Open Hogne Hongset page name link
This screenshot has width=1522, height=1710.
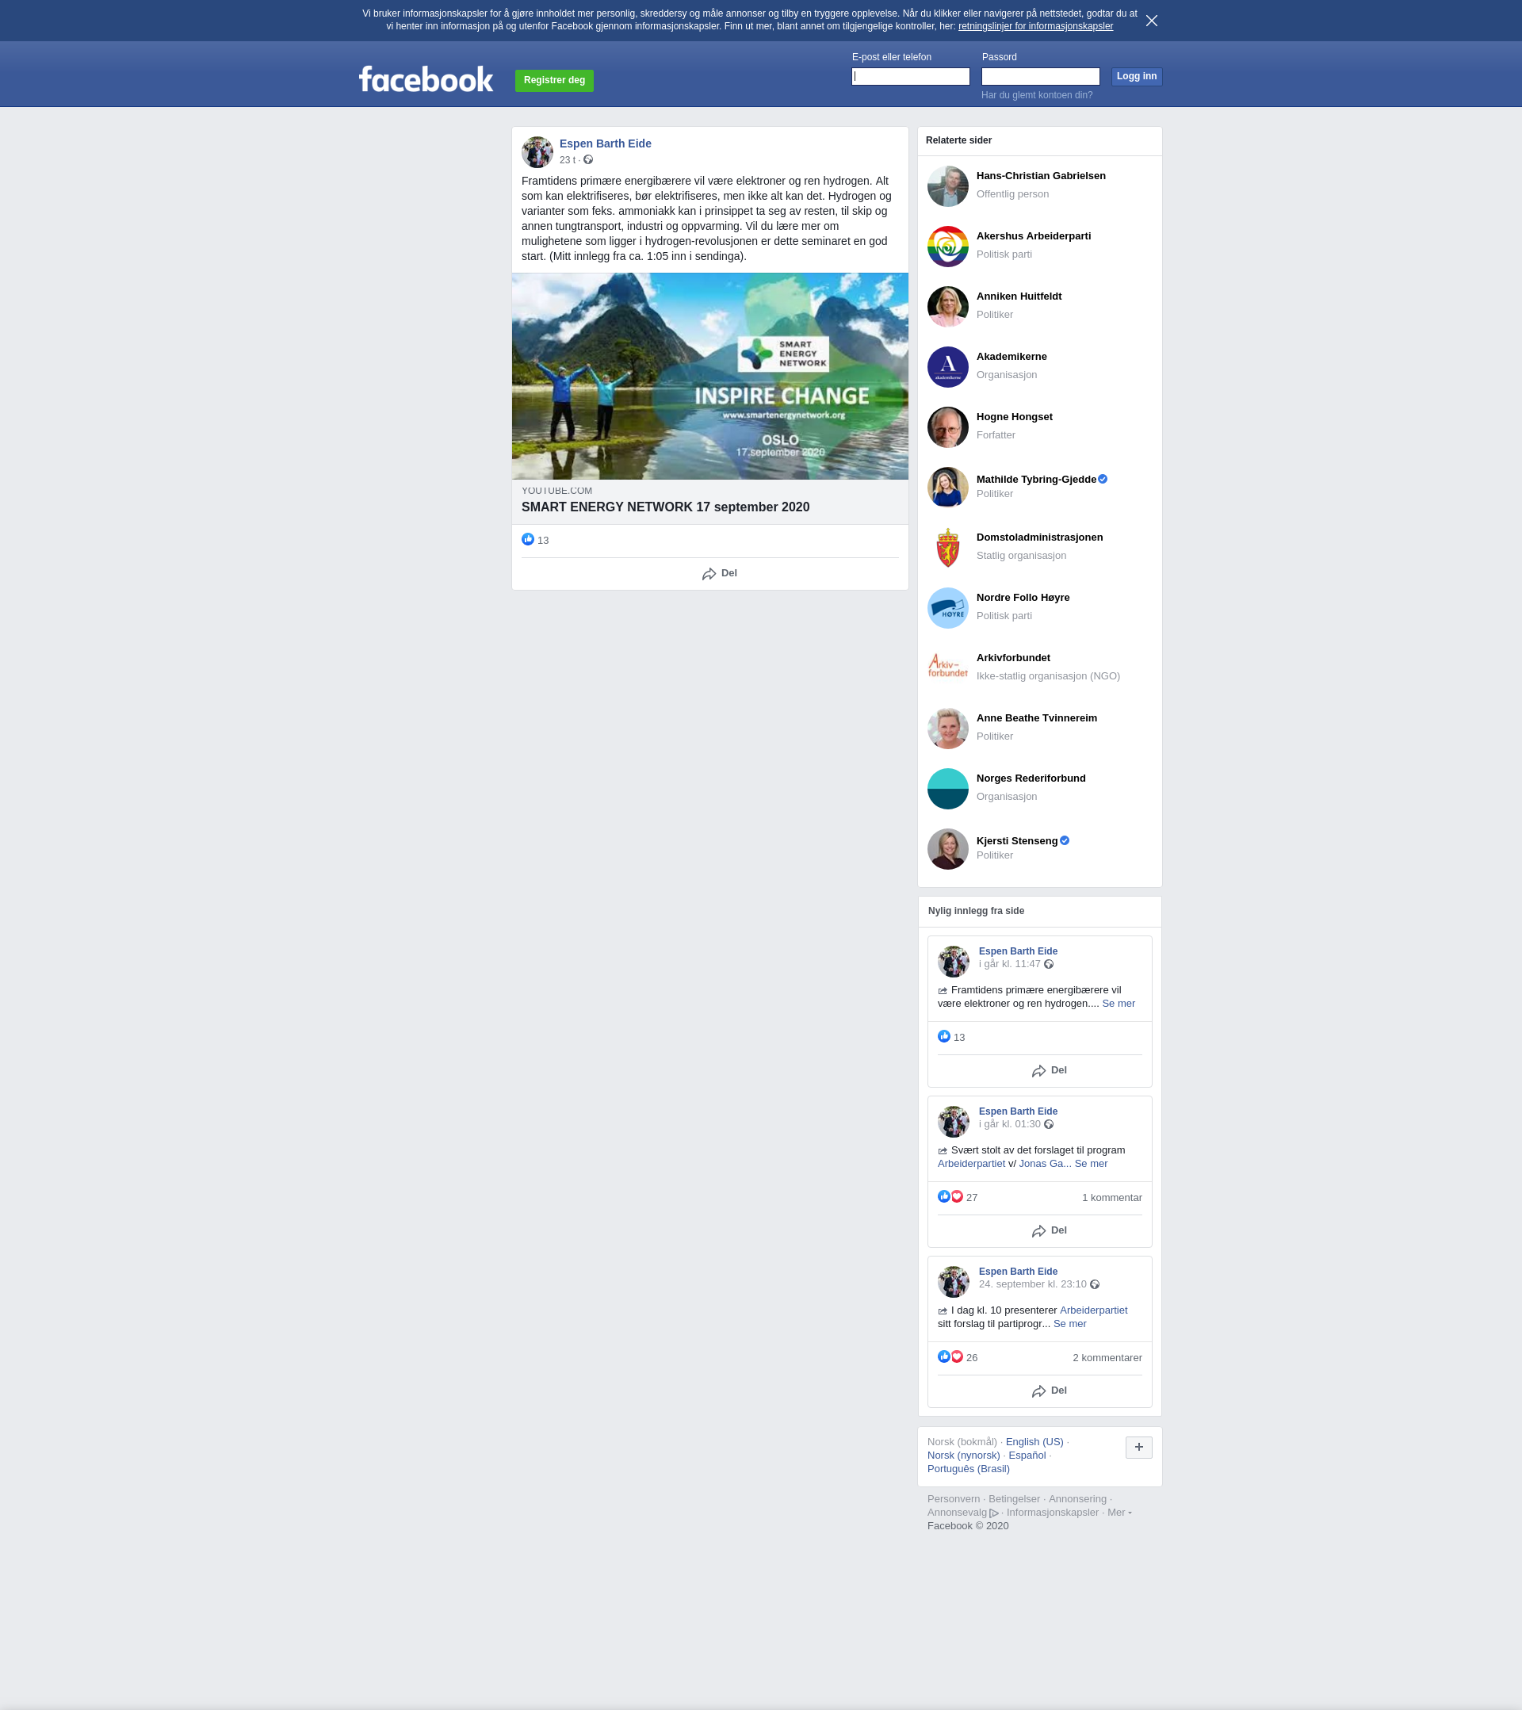pyautogui.click(x=1014, y=418)
